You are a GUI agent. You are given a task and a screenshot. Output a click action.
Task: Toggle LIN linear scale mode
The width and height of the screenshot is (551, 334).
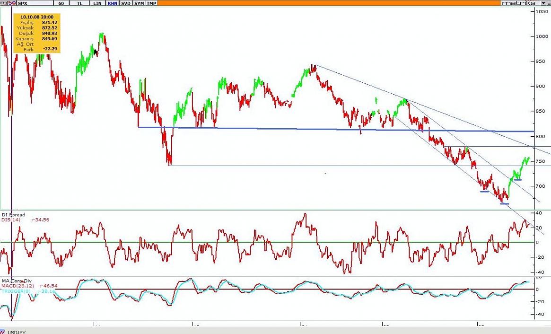pos(97,3)
